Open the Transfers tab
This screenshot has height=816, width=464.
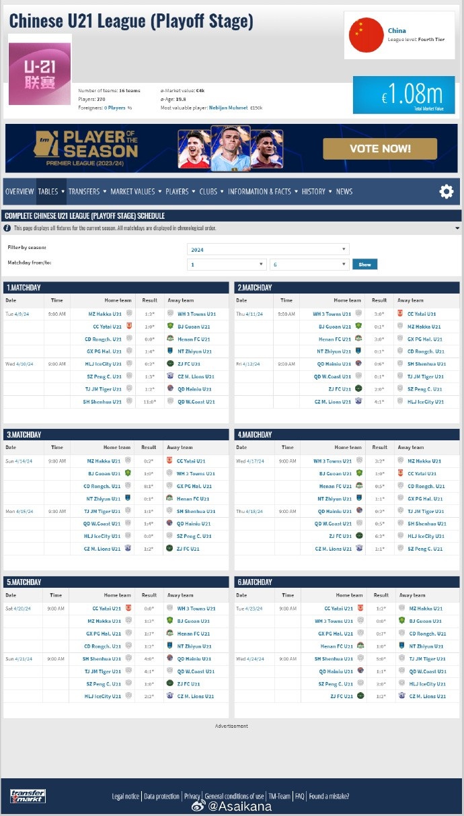point(84,191)
